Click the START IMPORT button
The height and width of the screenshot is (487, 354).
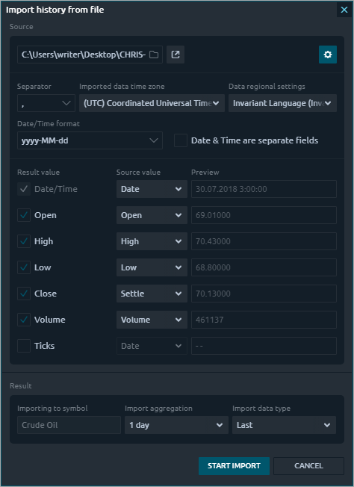235,466
